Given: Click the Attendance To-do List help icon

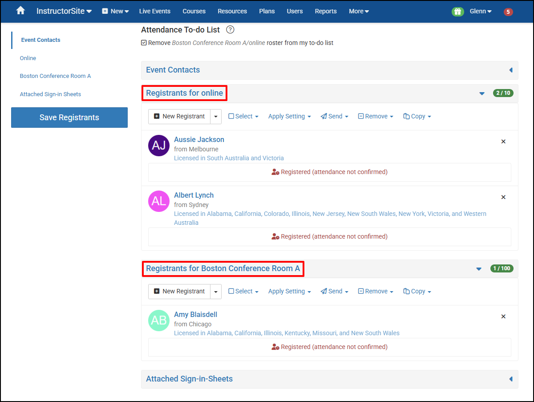Looking at the screenshot, I should click(x=230, y=30).
